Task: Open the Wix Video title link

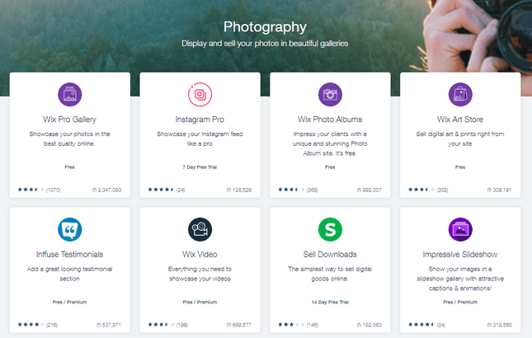Action: [200, 254]
